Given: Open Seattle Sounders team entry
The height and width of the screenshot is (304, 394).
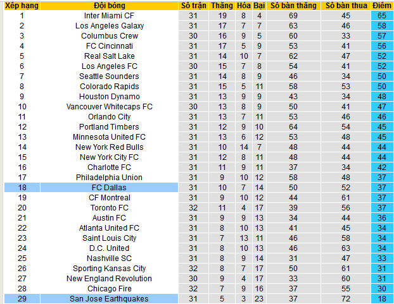Looking at the screenshot, I should tap(109, 76).
